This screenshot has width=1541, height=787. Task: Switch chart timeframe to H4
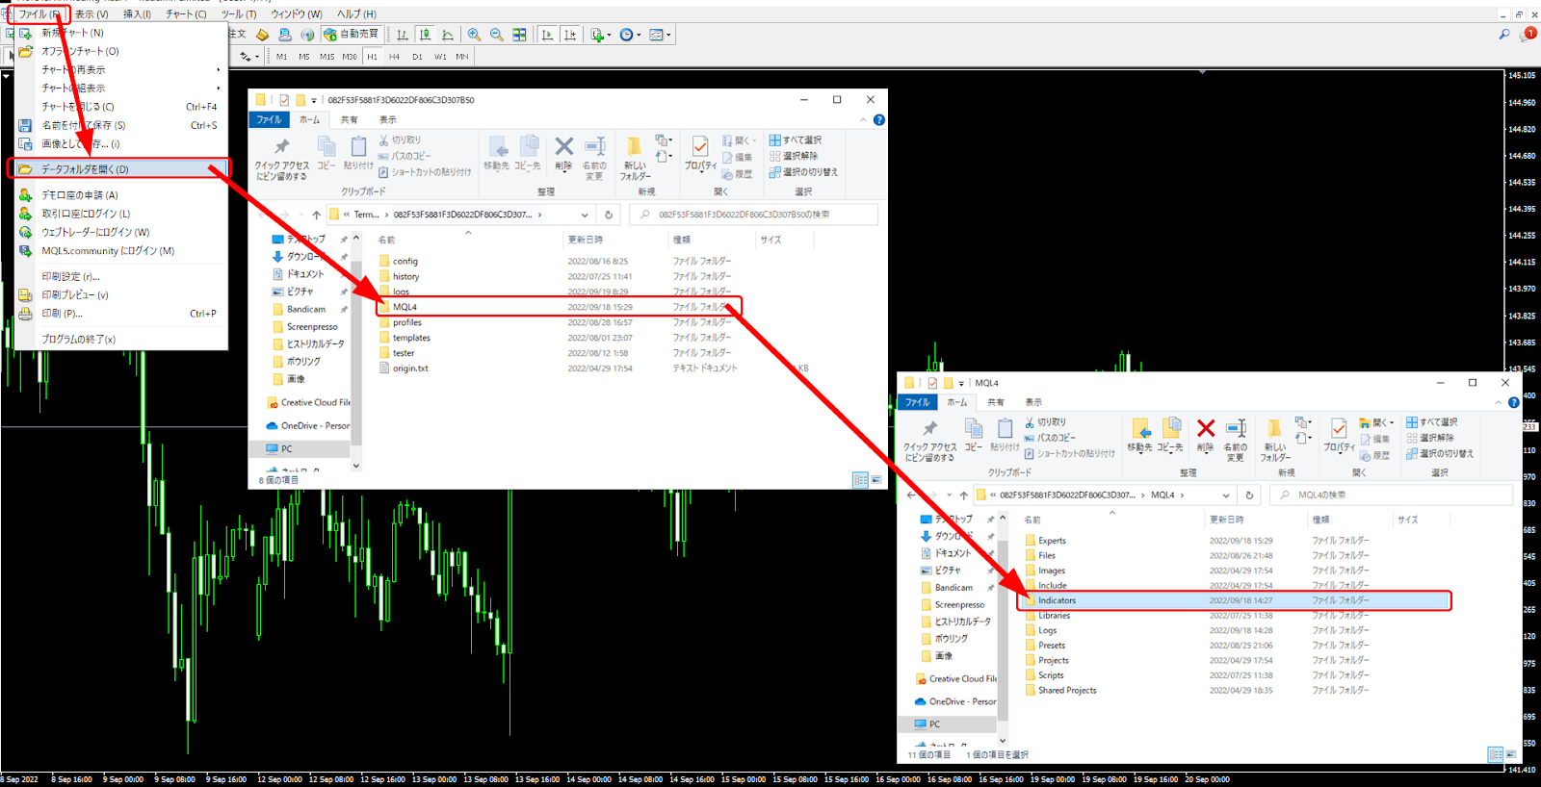click(x=394, y=57)
